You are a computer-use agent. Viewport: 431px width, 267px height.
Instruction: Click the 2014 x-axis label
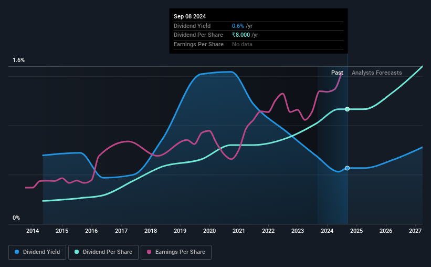[33, 231]
